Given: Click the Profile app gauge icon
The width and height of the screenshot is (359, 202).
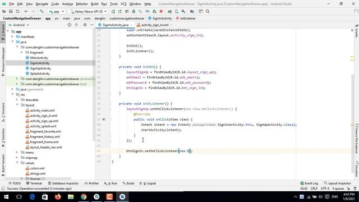Looking at the screenshot, I should click(x=147, y=11).
